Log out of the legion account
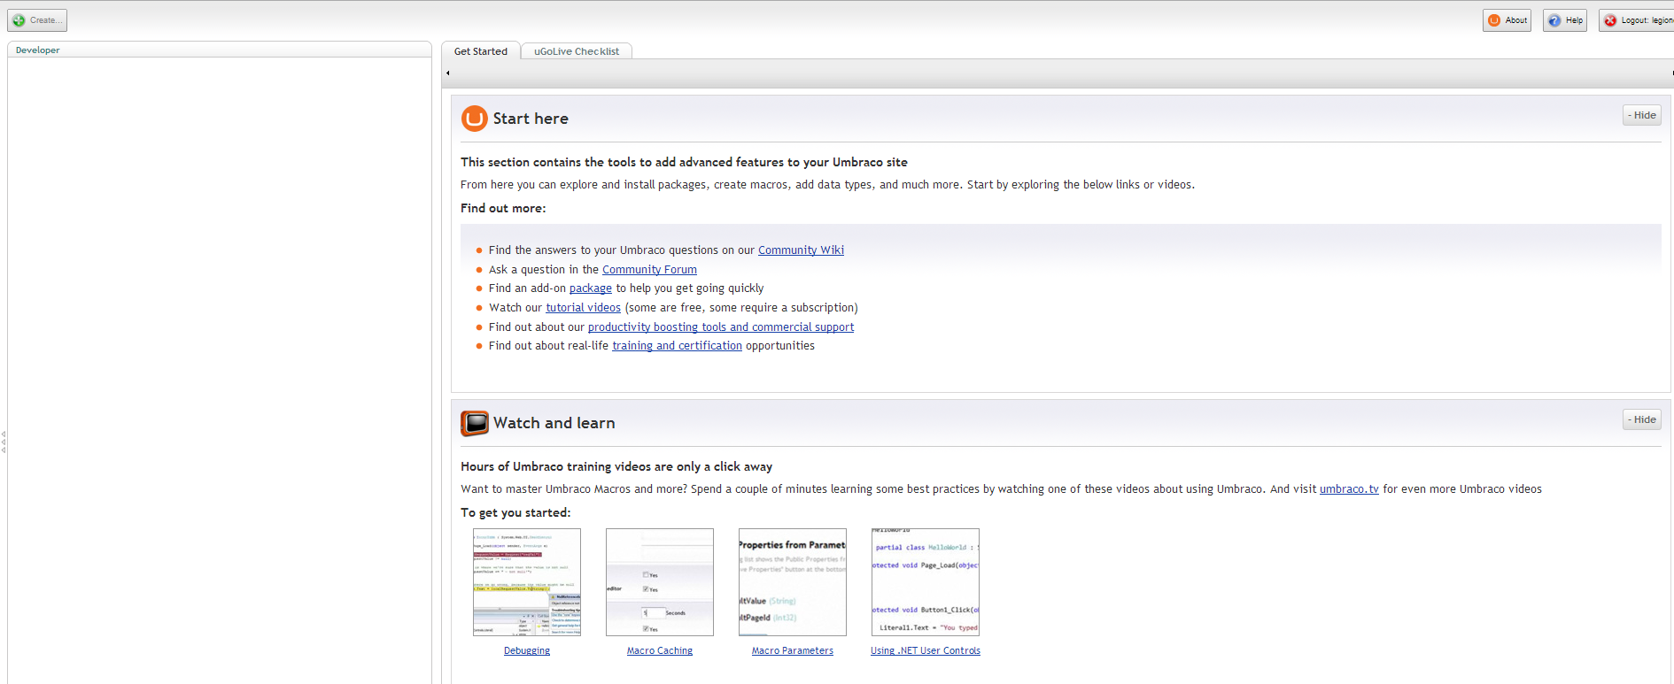Screen dimensions: 1674x684 1637,20
